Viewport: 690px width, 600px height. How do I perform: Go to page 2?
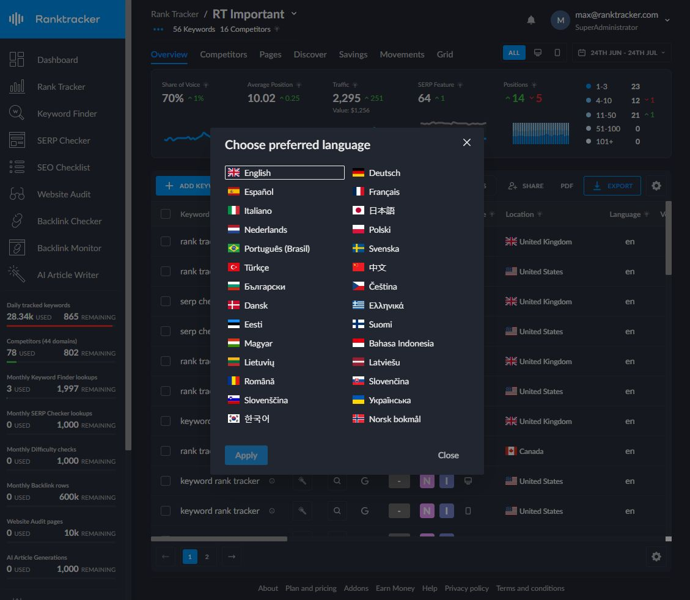207,557
